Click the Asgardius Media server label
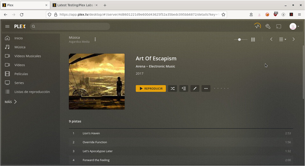 point(79,42)
